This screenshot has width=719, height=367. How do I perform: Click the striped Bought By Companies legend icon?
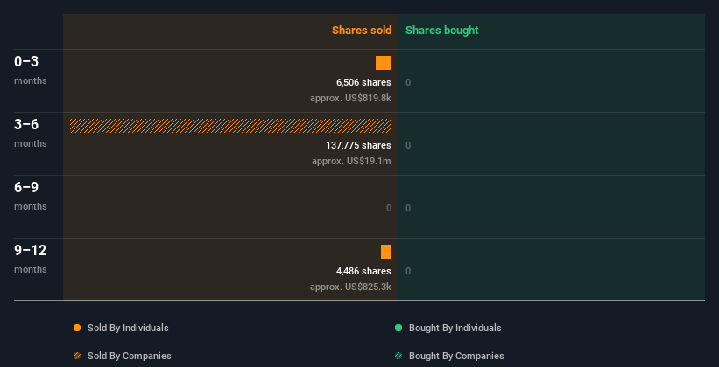[398, 356]
